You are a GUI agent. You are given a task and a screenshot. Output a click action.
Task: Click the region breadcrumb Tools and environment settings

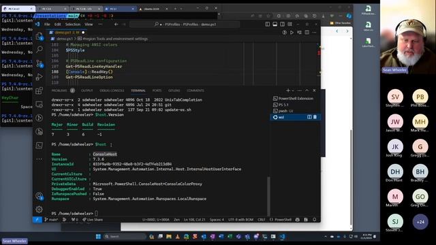coord(115,39)
